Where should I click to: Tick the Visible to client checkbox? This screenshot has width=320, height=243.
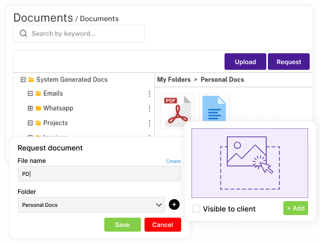point(196,209)
